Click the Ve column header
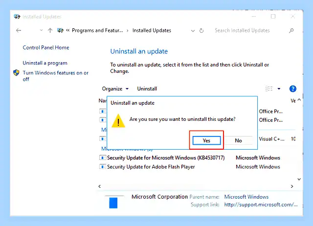 293,101
